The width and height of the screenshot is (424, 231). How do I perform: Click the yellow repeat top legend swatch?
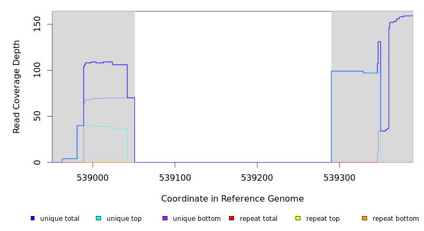click(298, 218)
